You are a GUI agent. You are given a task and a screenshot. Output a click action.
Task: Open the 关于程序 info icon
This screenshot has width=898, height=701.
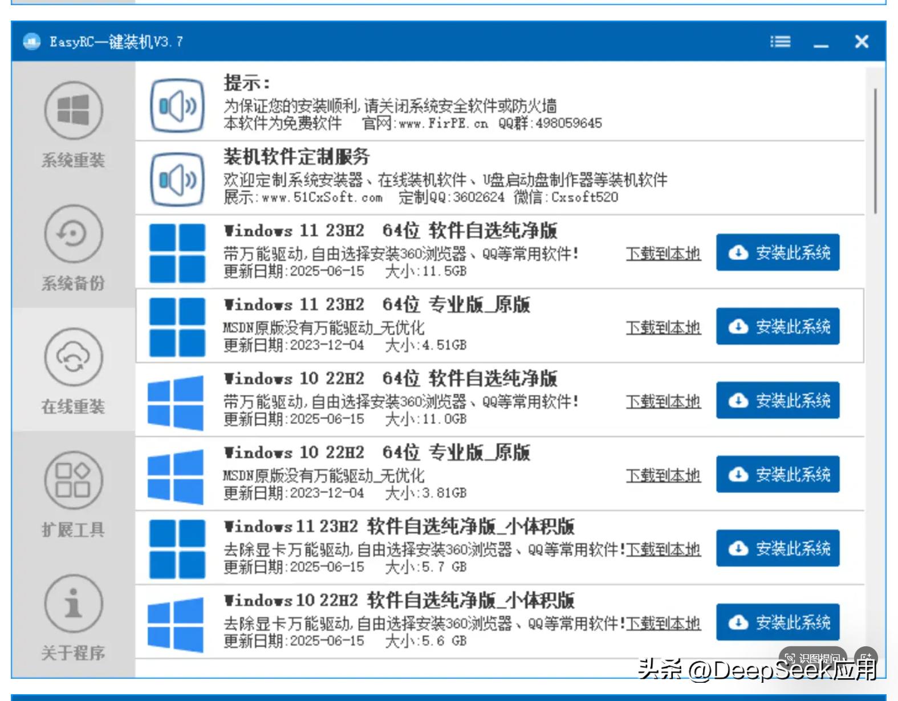(x=74, y=603)
